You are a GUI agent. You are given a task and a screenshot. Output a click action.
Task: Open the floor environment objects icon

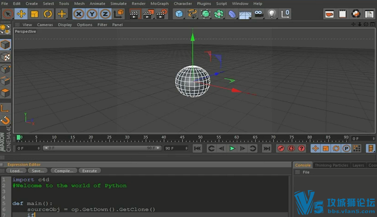pos(245,14)
